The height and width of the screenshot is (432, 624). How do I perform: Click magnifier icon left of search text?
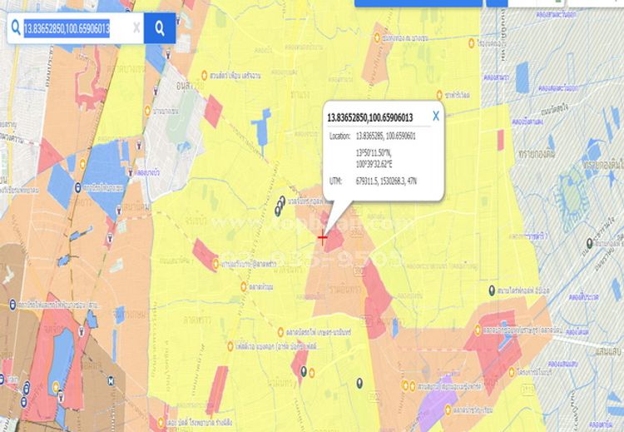click(x=15, y=28)
